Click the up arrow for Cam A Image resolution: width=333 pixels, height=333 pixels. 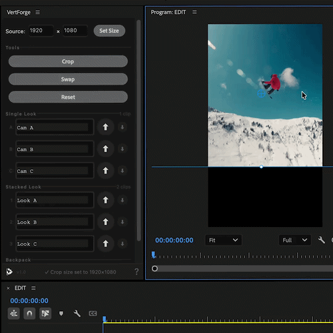[105, 127]
